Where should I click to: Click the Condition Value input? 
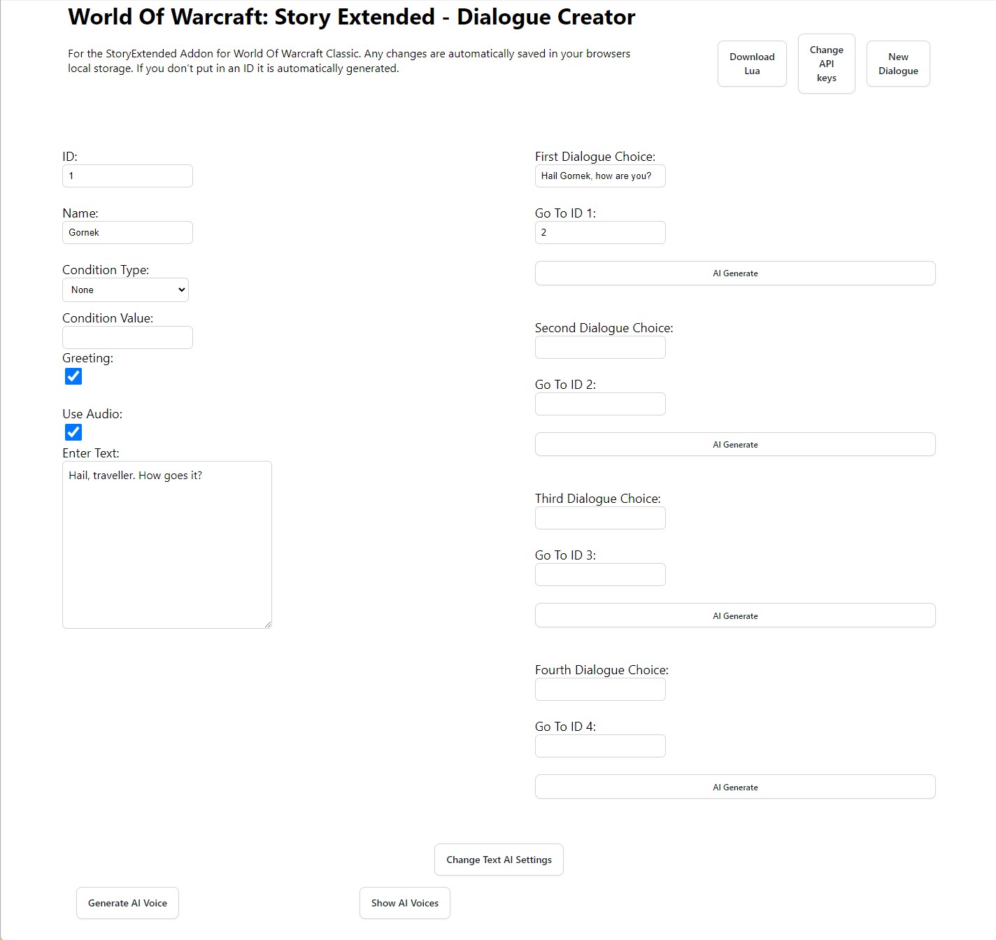click(x=127, y=338)
